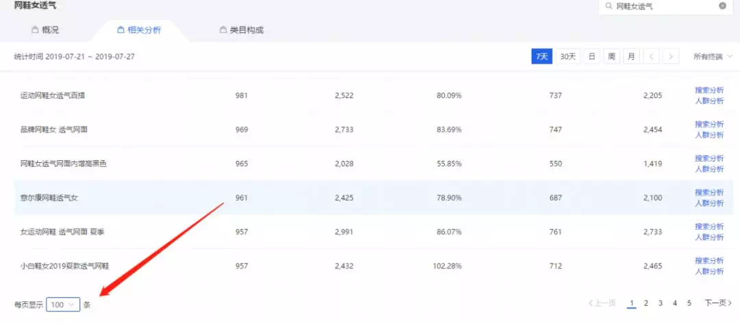Select the 相关分析 tab
This screenshot has height=323, width=740.
click(139, 30)
